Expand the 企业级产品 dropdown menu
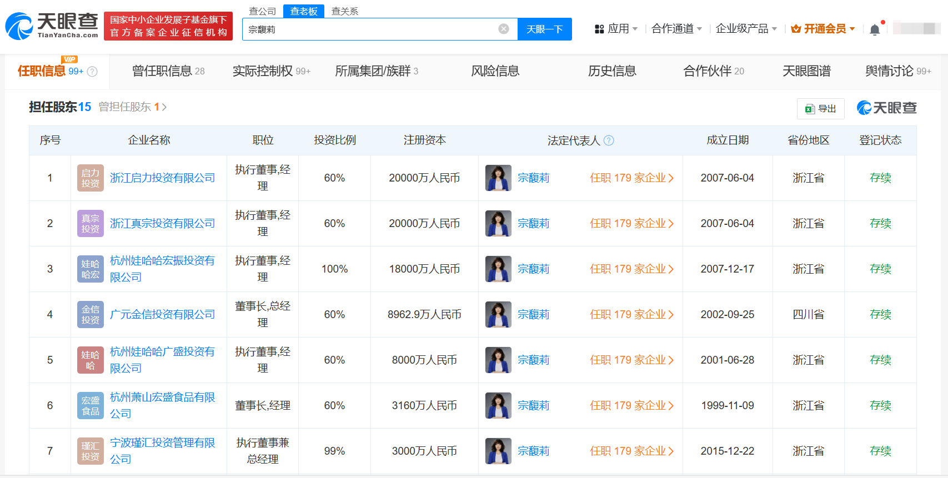 (x=746, y=29)
